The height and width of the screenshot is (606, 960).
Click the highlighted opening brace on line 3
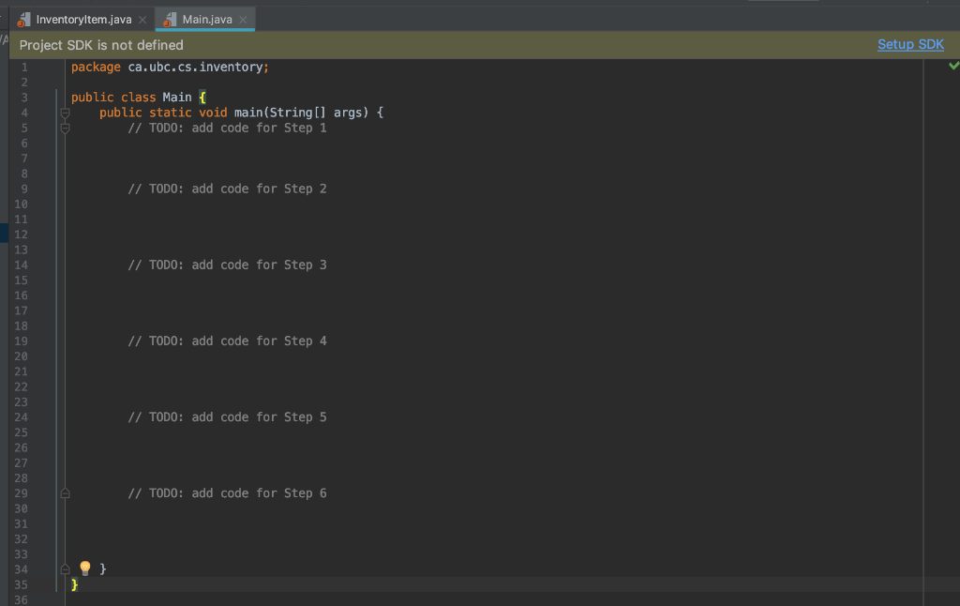click(x=202, y=98)
